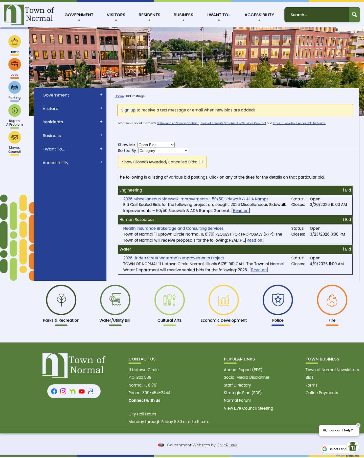Click the Town of Normal footer logo
This screenshot has width=364, height=458.
coord(74,365)
